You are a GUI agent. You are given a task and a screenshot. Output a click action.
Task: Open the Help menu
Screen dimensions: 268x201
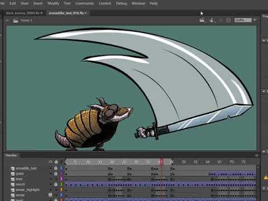[x=154, y=3]
